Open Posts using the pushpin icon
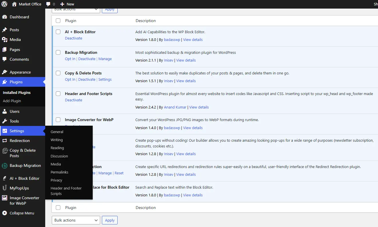The image size is (378, 227). pos(5,30)
